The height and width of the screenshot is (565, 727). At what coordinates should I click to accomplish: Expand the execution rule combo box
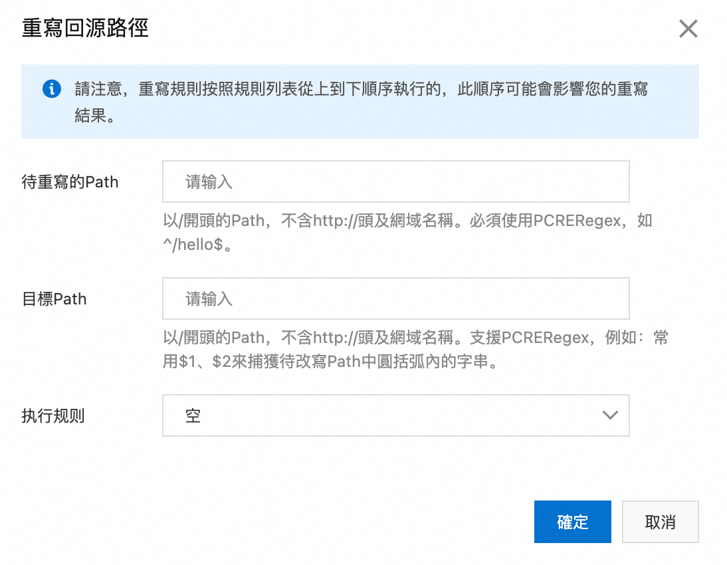pyautogui.click(x=395, y=415)
